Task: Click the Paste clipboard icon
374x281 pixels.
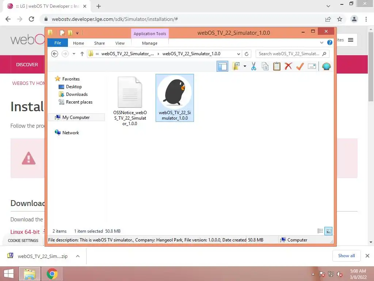Action: coord(277,66)
